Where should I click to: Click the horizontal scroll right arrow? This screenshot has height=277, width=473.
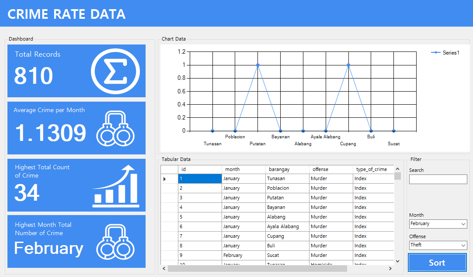click(390, 268)
